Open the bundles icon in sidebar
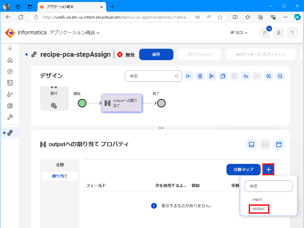This screenshot has height=228, width=304. [x=10, y=83]
